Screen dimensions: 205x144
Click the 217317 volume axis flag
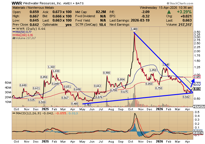(199, 106)
